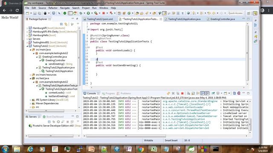Click the green Spring Boot Dashboard icon
Image resolution: width=273 pixels, height=153 pixels.
[x=64, y=13]
